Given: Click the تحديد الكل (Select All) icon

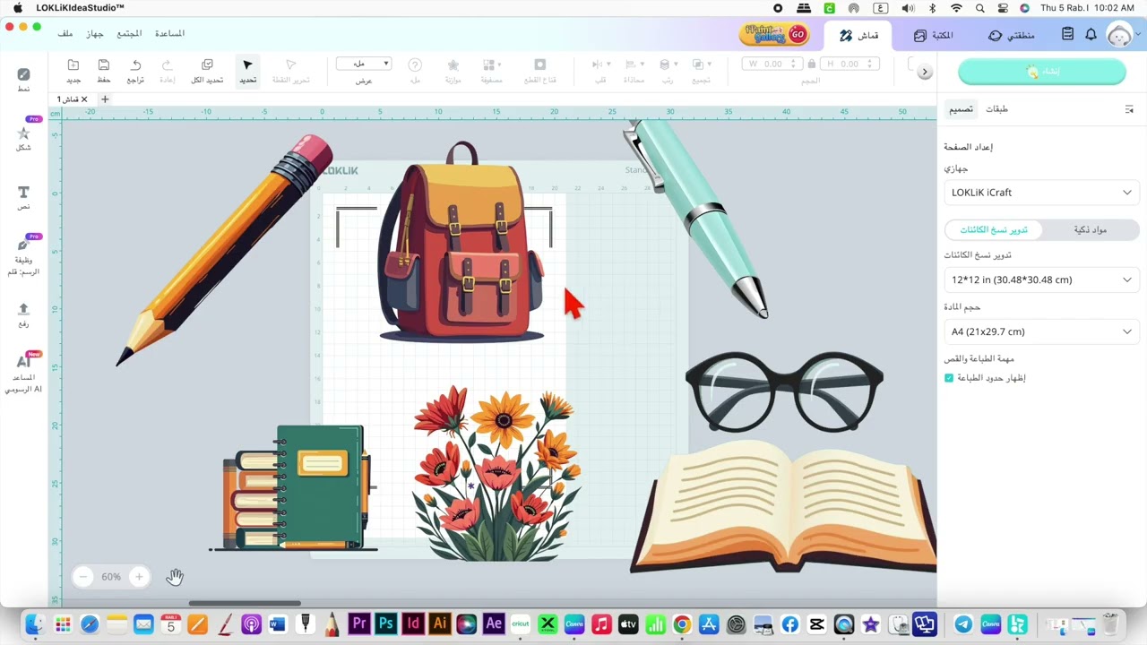Looking at the screenshot, I should point(207,65).
